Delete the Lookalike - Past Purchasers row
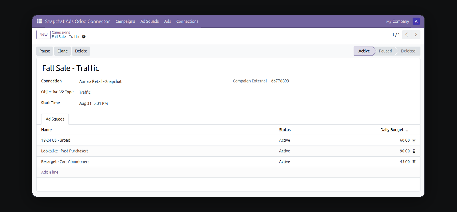This screenshot has height=212, width=457. (x=414, y=151)
